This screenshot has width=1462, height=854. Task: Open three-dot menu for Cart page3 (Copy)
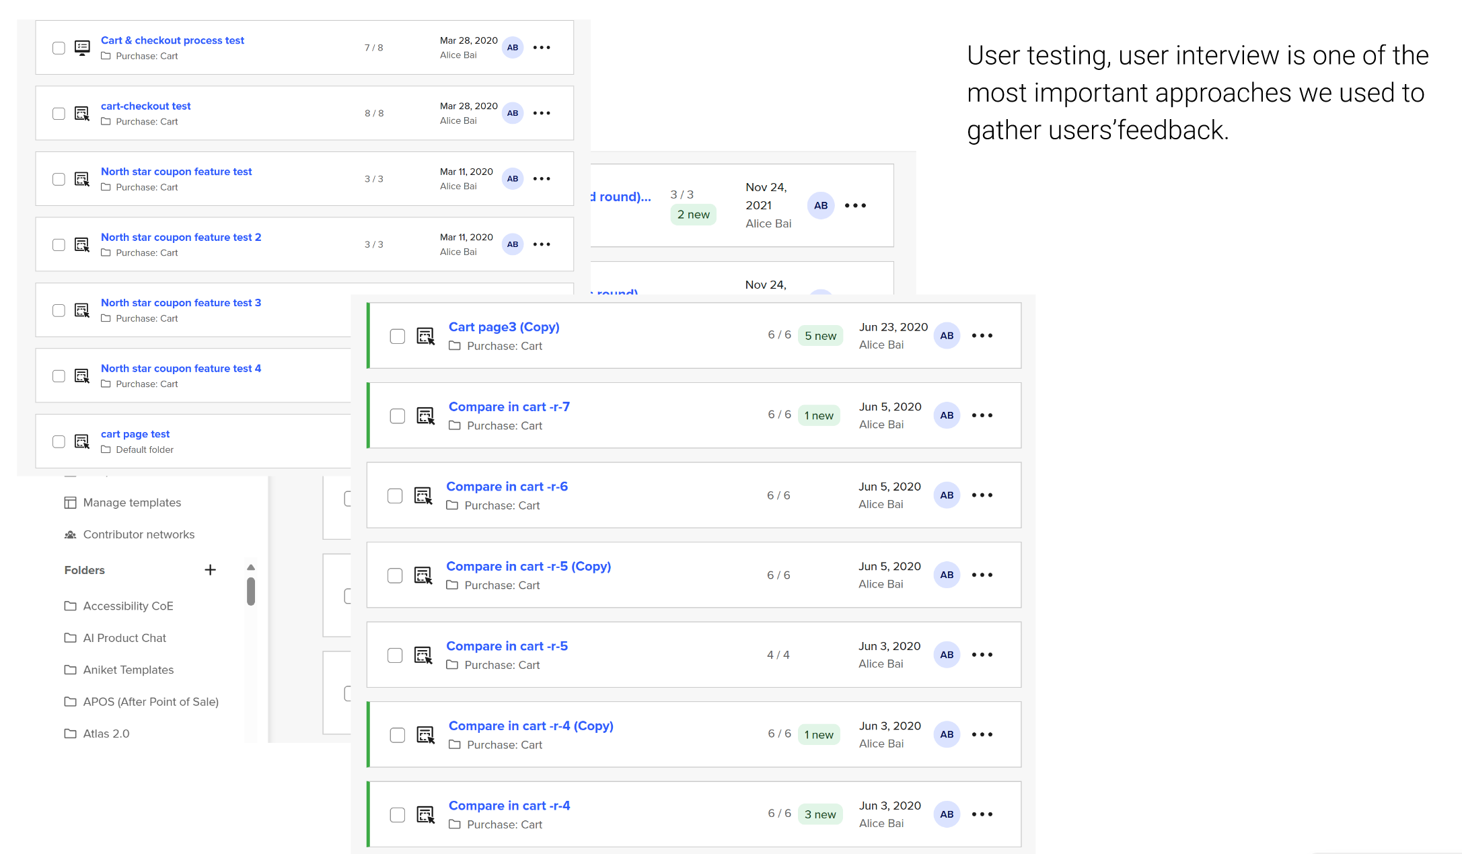982,335
